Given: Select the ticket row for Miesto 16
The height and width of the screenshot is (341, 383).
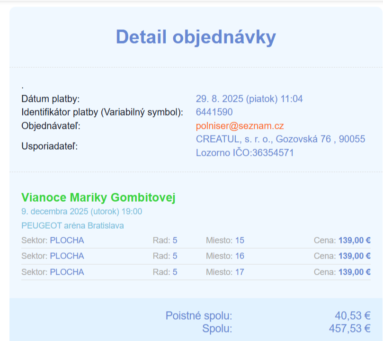Looking at the screenshot, I should [196, 256].
